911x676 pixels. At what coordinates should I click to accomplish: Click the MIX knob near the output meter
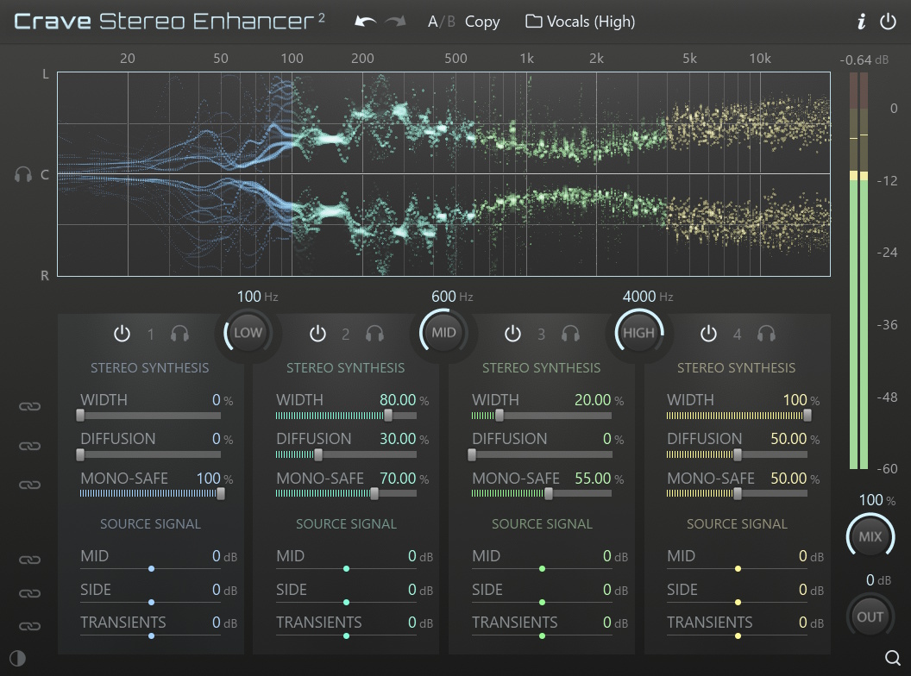coord(870,536)
